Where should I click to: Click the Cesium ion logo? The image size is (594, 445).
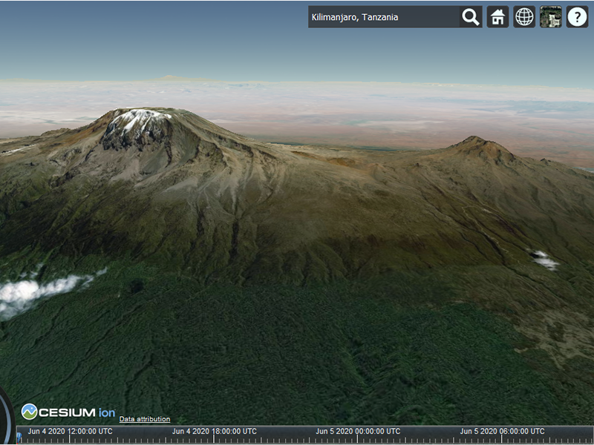point(68,412)
